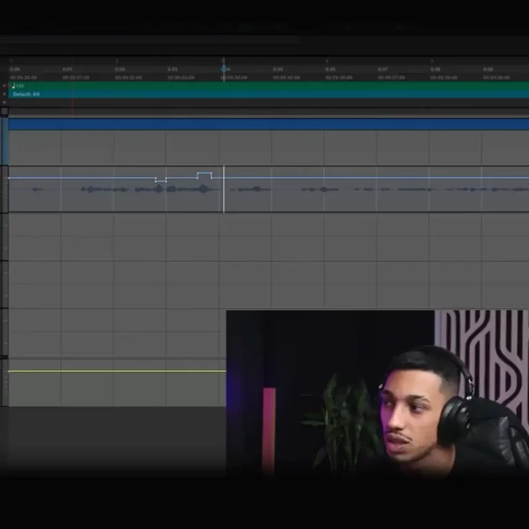Click the first lowered step in the volume automation
Screen dimensions: 529x529
tap(160, 181)
